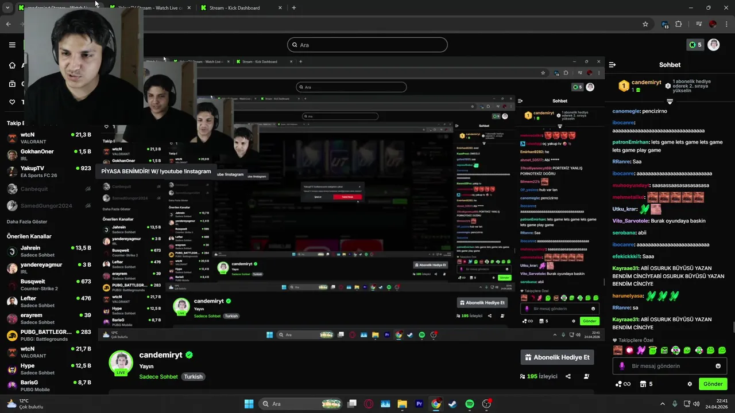Viewport: 735px width, 413px height.
Task: Open the Chrome tab search dropdown
Action: 7,8
